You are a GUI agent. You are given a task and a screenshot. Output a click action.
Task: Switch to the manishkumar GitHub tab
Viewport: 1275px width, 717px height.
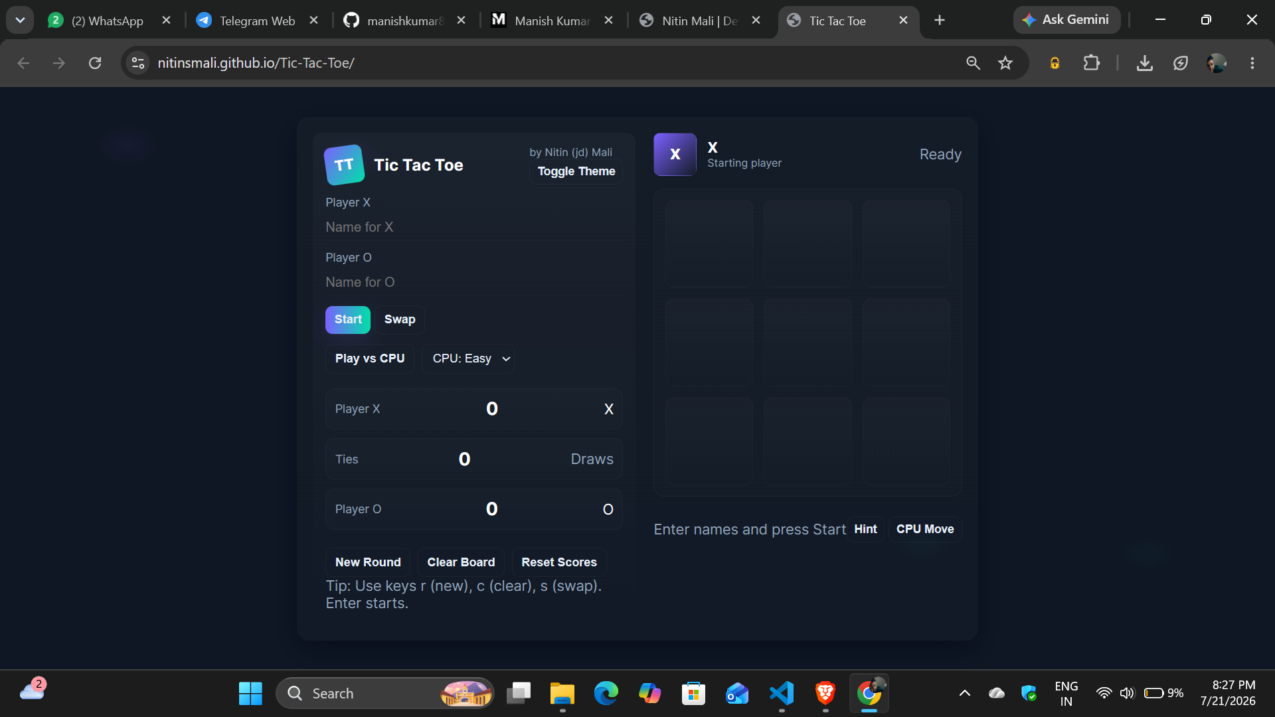pos(405,21)
